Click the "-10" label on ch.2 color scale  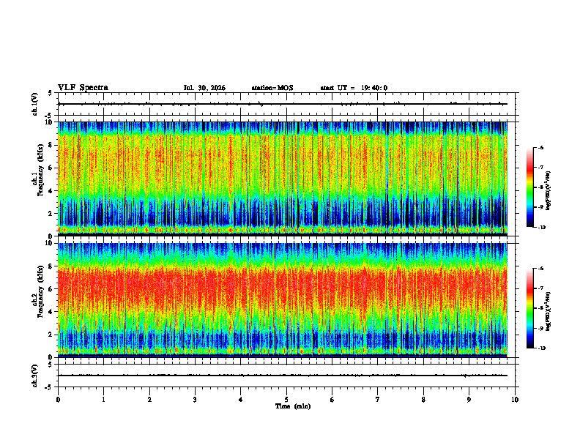[x=541, y=348]
